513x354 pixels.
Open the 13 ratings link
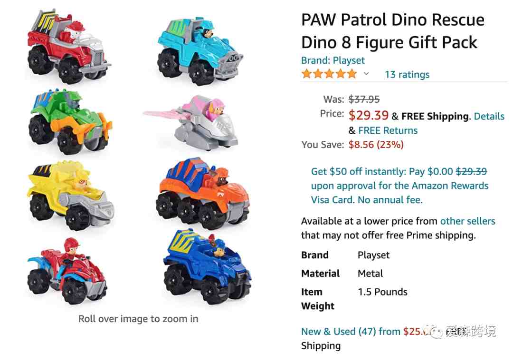[x=407, y=74]
